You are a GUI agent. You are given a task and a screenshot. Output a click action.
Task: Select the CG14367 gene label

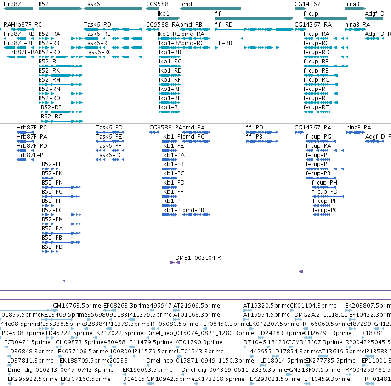(x=307, y=4)
